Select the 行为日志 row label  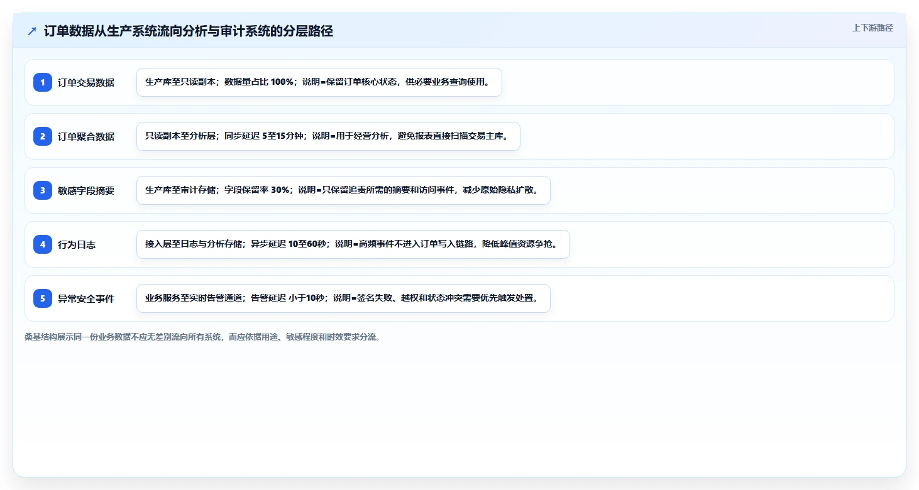[x=77, y=244]
